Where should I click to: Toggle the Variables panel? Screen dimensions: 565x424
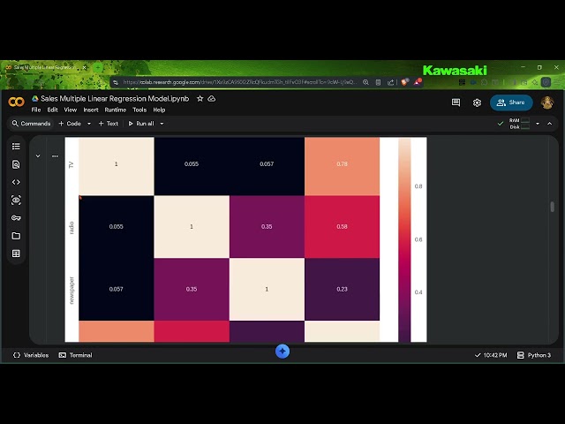click(31, 355)
